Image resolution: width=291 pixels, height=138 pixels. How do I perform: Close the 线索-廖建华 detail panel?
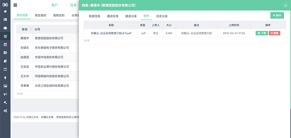tap(286, 5)
